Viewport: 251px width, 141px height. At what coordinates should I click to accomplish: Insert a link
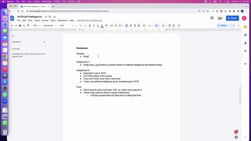coord(112,25)
